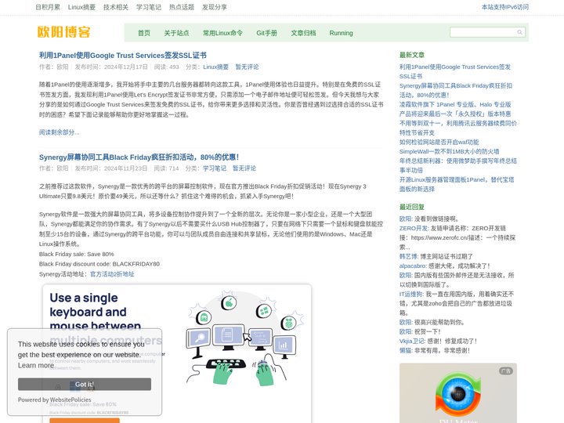Dismiss the cookie notice with Got it!
The image size is (564, 423).
point(85,384)
